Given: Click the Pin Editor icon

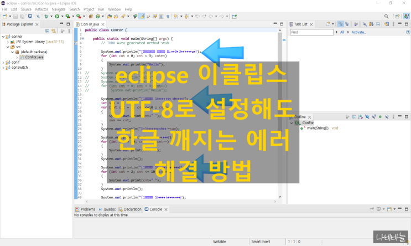Looking at the screenshot, I should click(x=235, y=16).
